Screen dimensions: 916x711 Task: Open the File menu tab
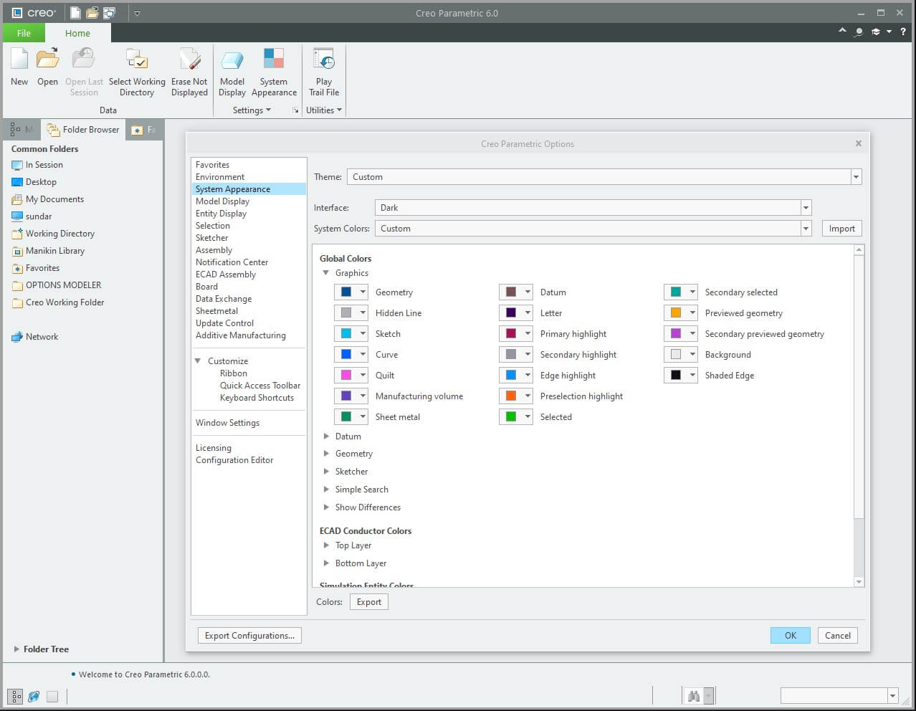[x=24, y=33]
